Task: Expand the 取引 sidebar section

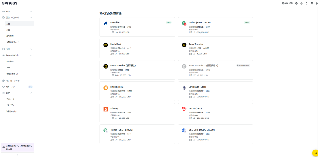Action: 17,12
